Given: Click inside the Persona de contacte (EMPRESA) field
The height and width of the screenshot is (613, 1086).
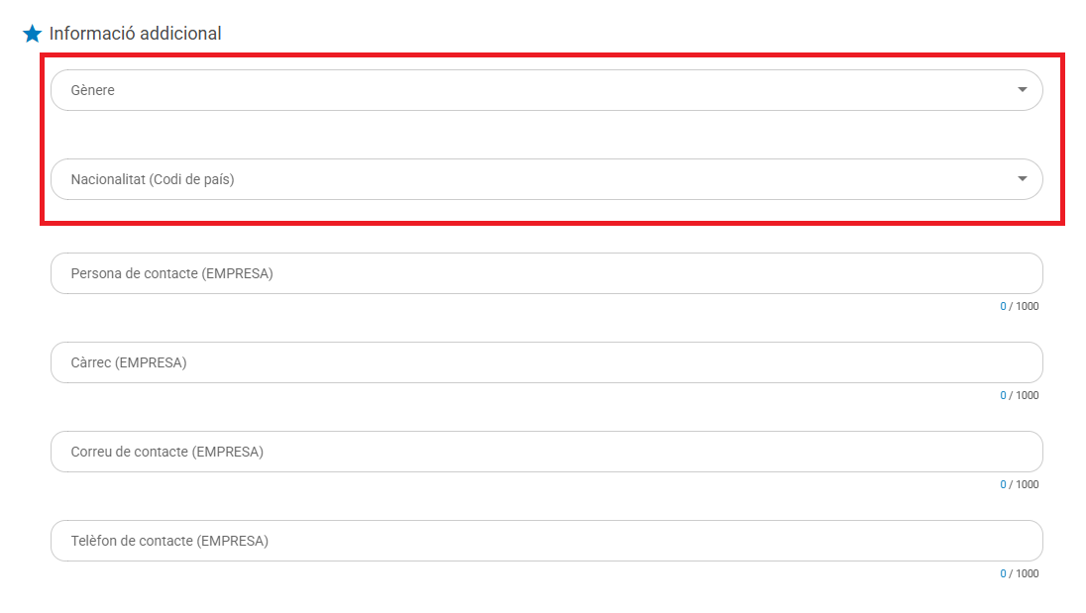Looking at the screenshot, I should [x=545, y=273].
